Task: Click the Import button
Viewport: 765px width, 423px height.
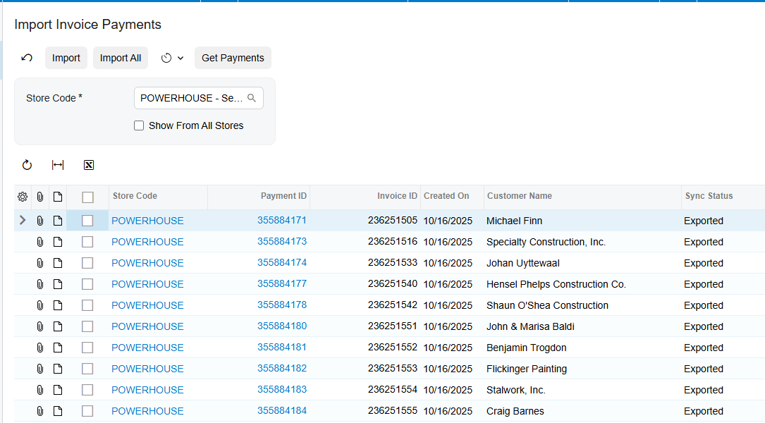Action: (x=66, y=58)
